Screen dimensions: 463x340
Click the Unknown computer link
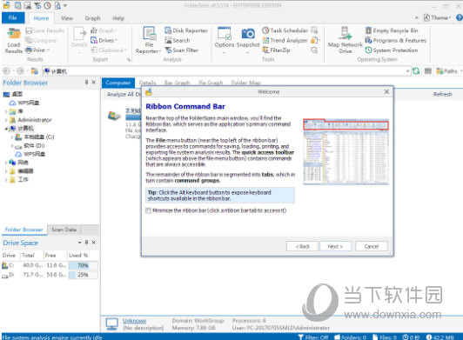tap(134, 321)
